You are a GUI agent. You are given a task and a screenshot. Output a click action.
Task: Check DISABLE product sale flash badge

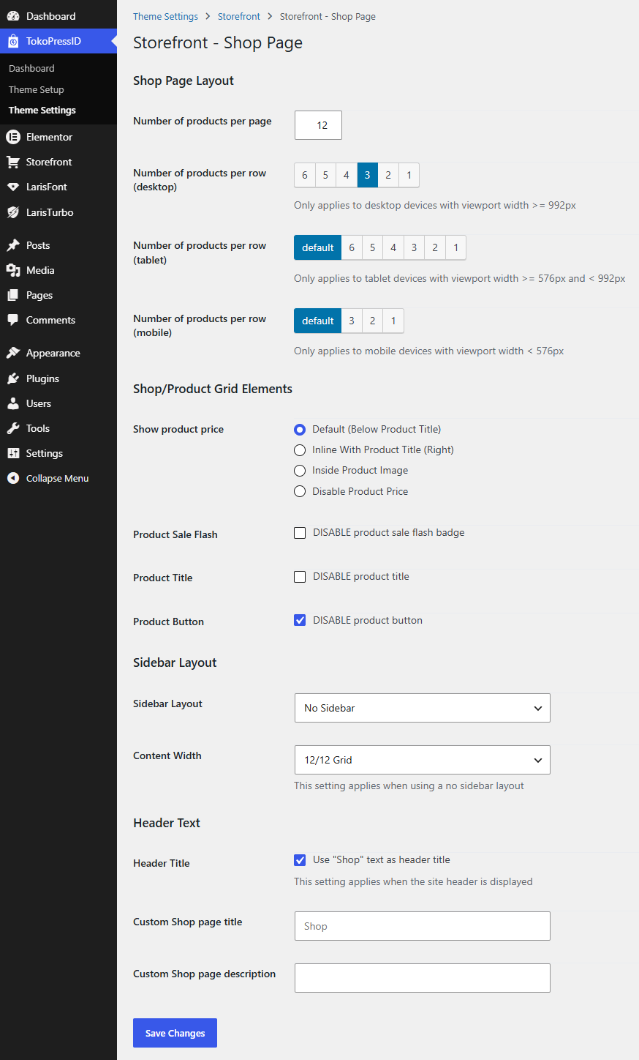point(300,533)
